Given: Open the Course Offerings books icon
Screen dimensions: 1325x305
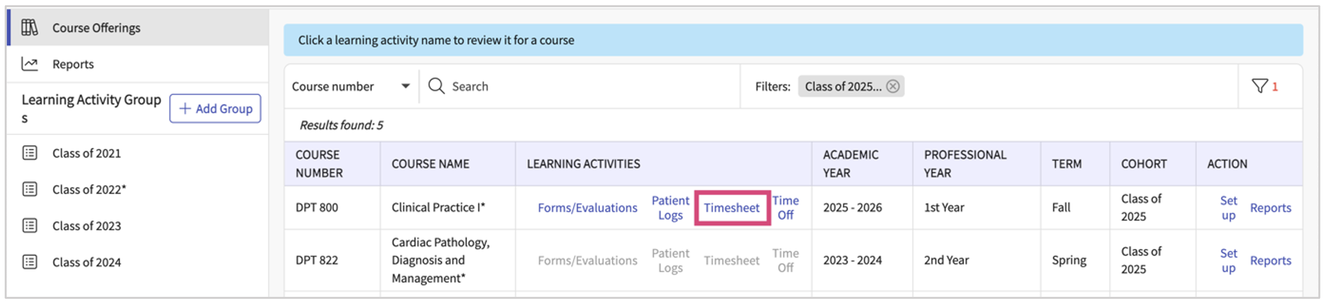Looking at the screenshot, I should coord(30,27).
